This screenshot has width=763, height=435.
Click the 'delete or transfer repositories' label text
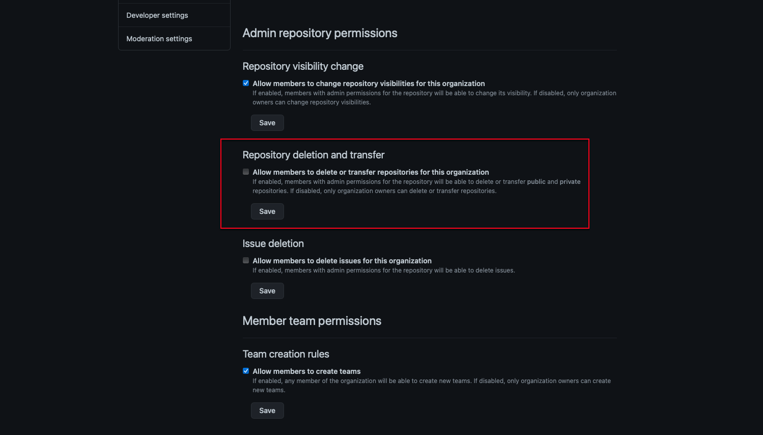(371, 172)
